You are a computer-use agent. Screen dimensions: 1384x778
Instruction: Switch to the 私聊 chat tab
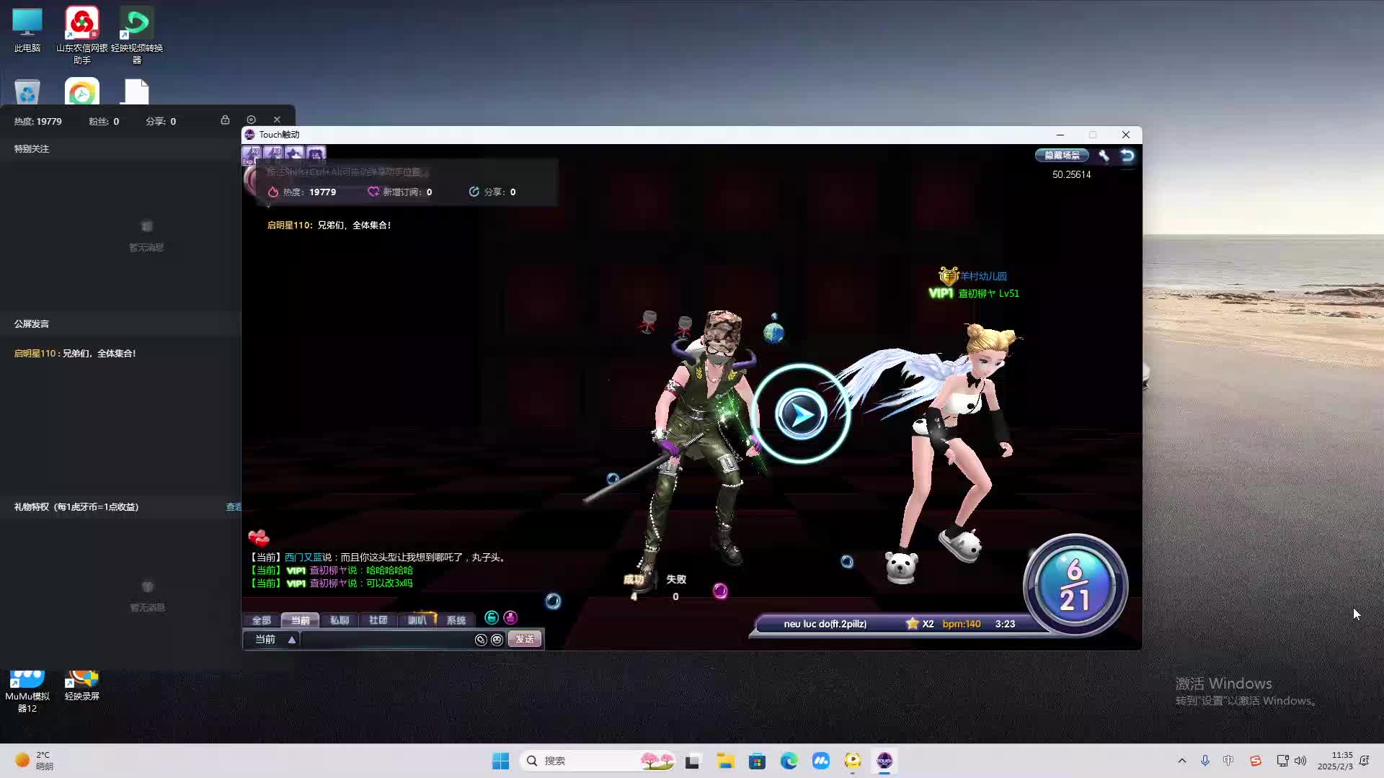tap(339, 620)
